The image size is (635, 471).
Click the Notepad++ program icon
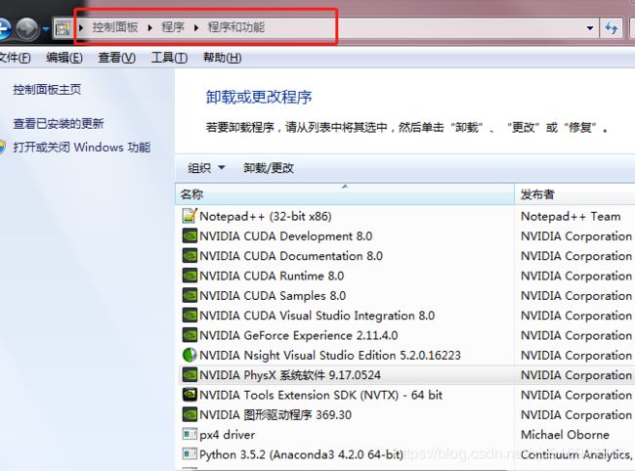pos(190,216)
